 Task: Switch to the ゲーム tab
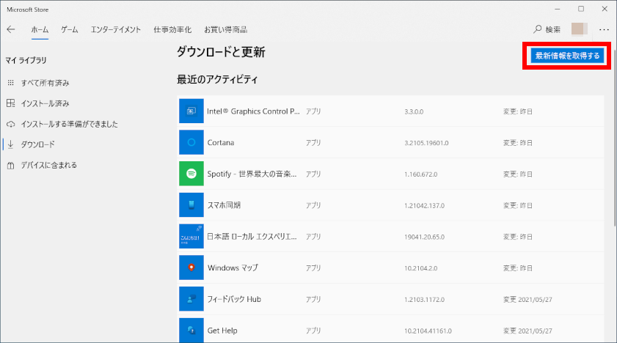[70, 29]
